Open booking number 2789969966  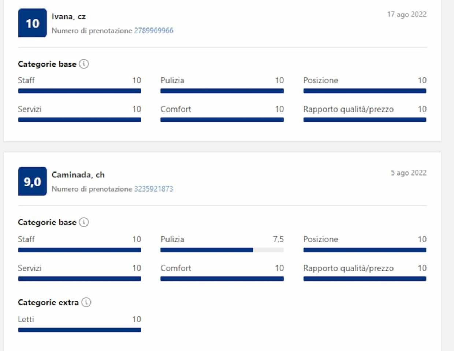[154, 31]
